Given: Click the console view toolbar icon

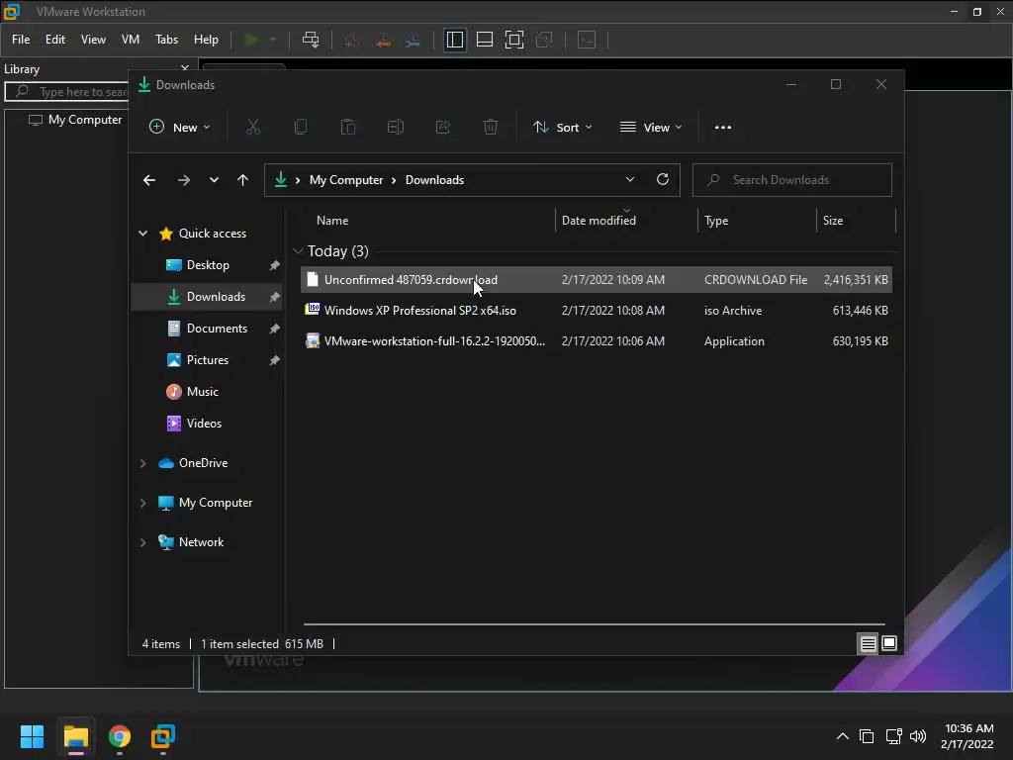Looking at the screenshot, I should [587, 40].
